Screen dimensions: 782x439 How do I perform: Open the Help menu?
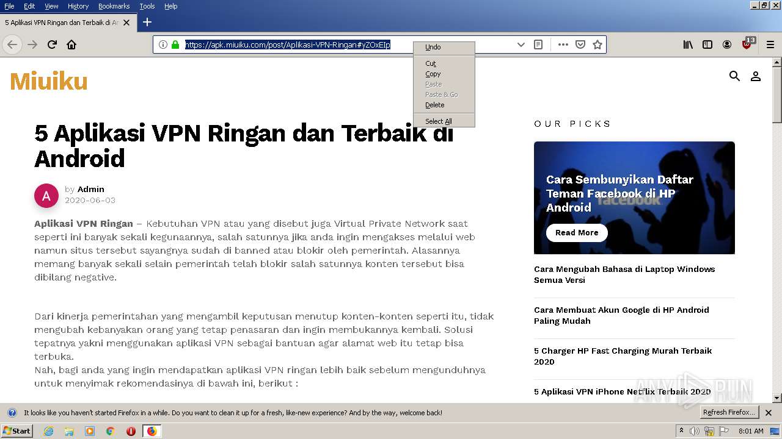coord(171,6)
